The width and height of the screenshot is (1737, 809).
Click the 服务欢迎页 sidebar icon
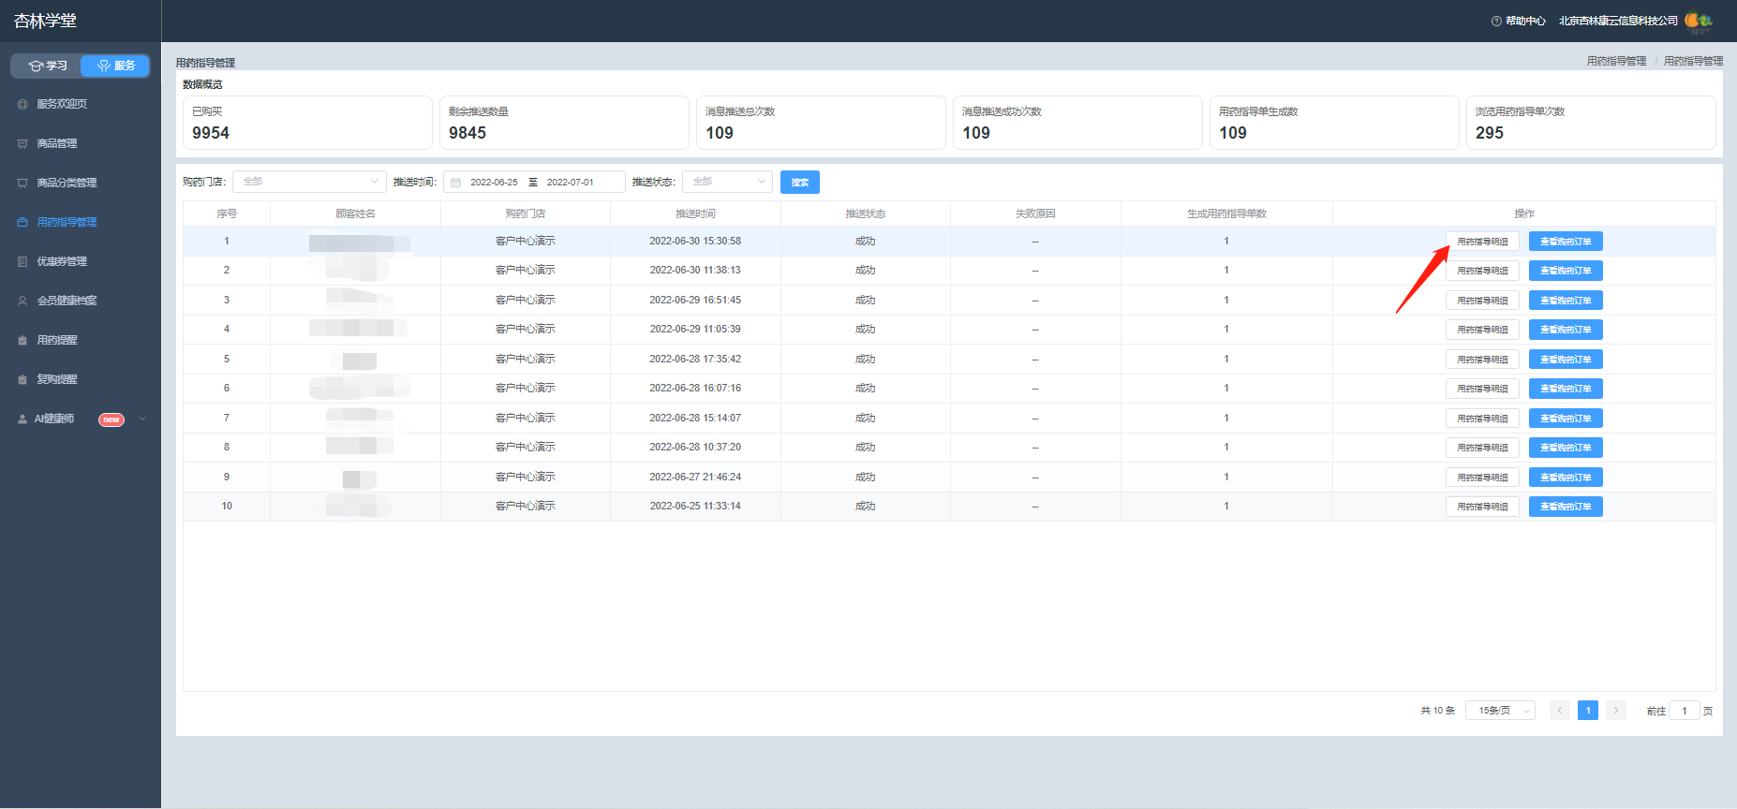22,104
